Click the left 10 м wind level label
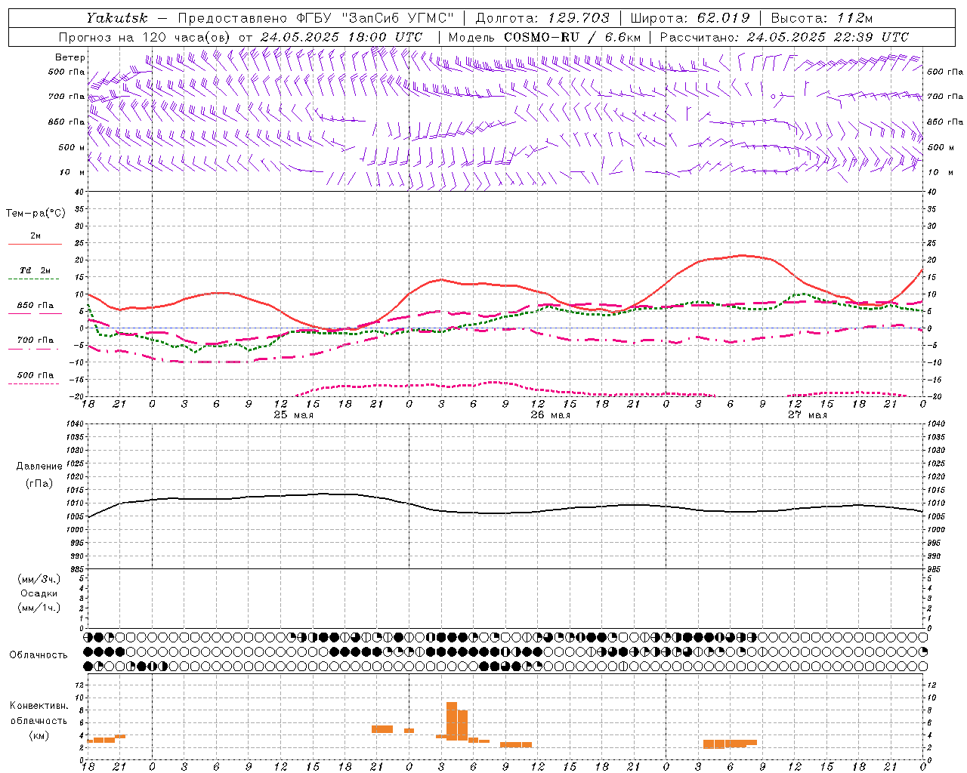This screenshot has height=773, width=967. pos(73,172)
